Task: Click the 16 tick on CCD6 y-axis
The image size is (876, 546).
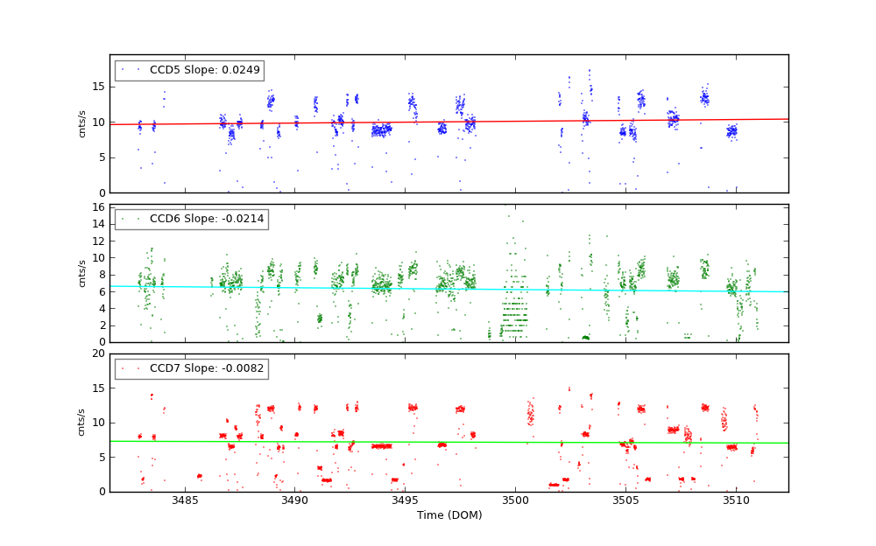Action: 99,206
